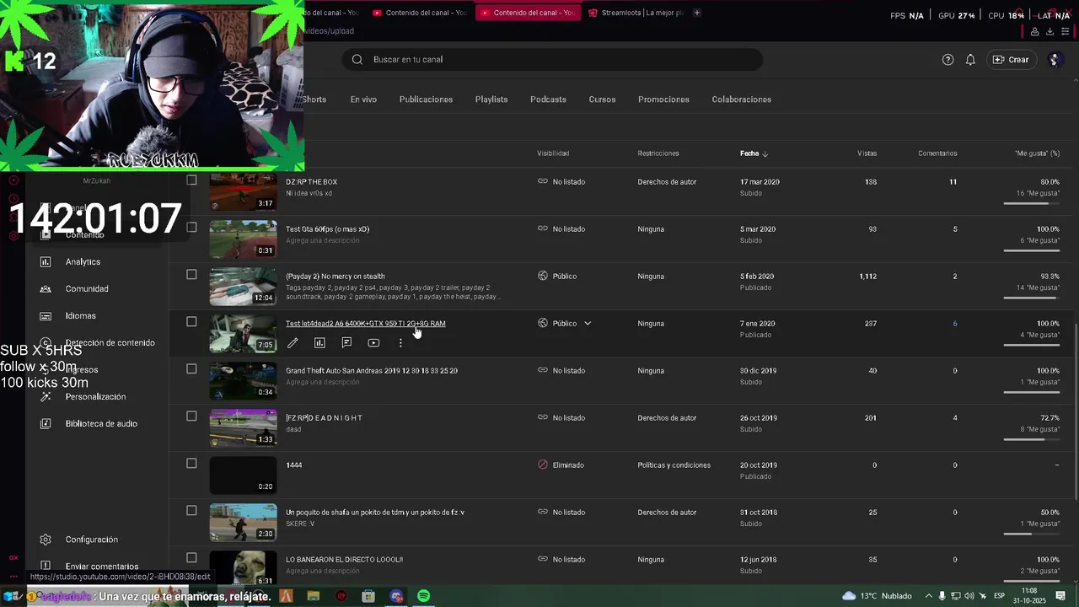Open the browser downloads icon
This screenshot has height=607, width=1079.
(x=1049, y=31)
